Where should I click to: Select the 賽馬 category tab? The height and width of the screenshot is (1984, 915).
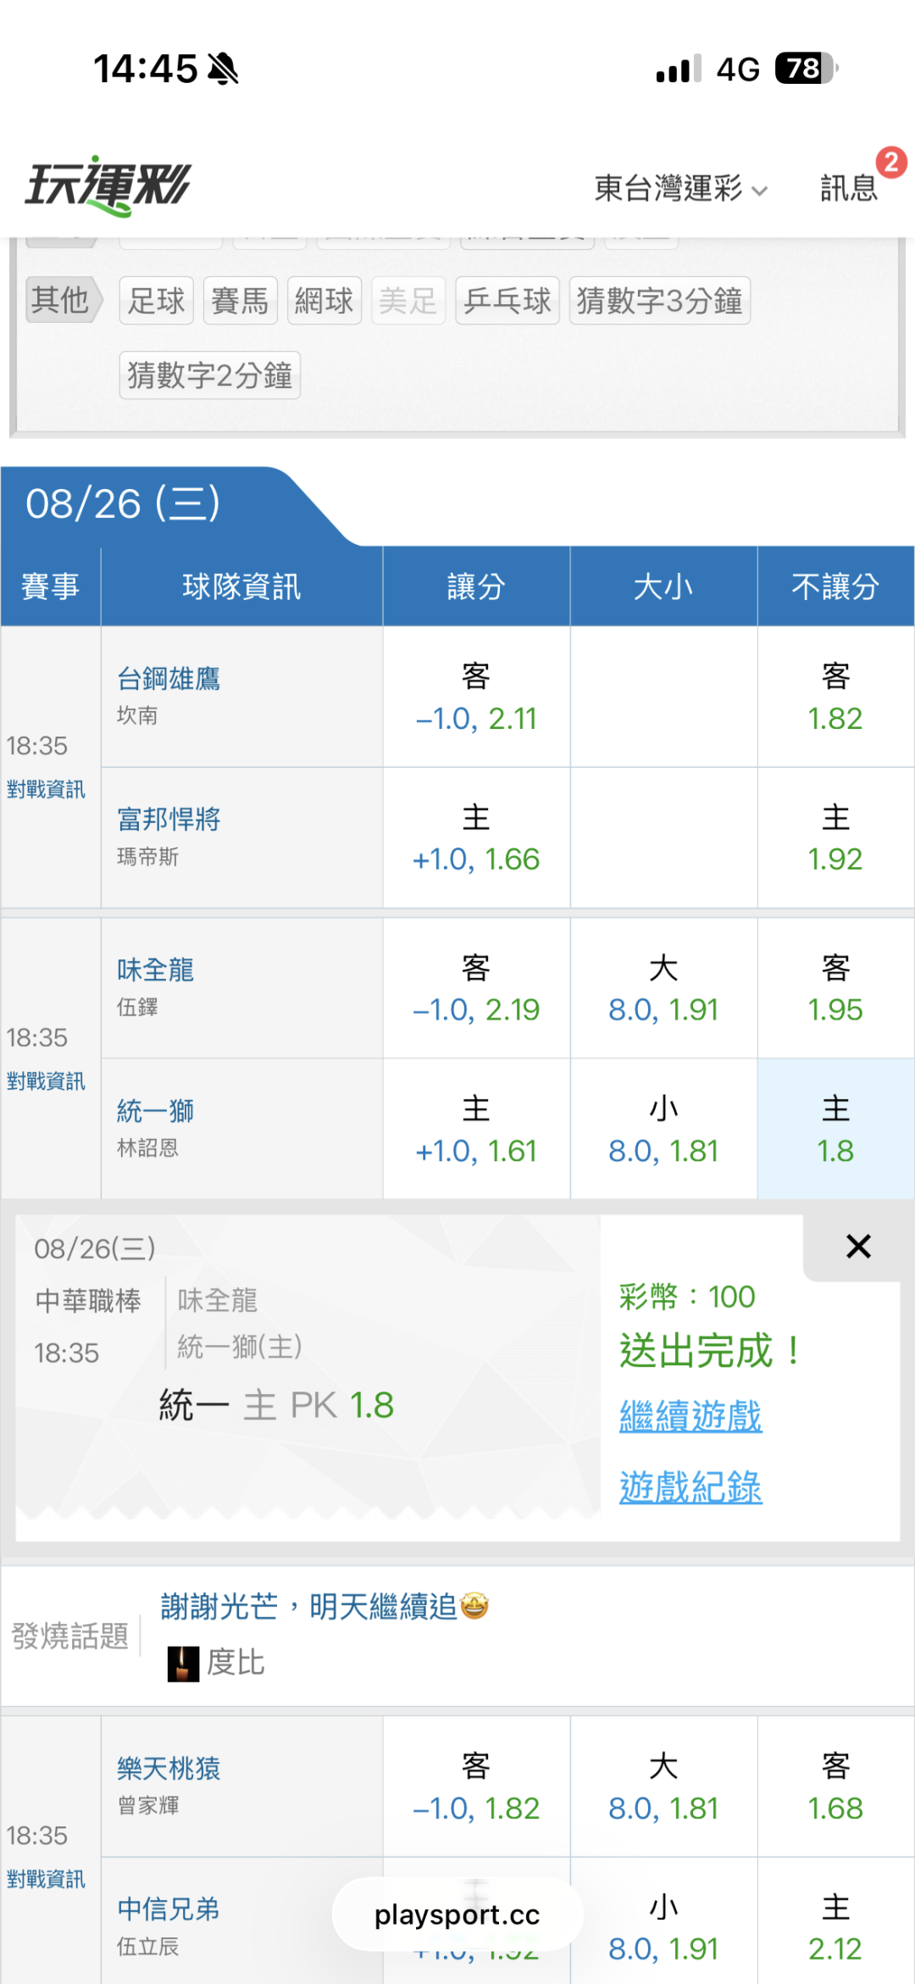click(241, 300)
